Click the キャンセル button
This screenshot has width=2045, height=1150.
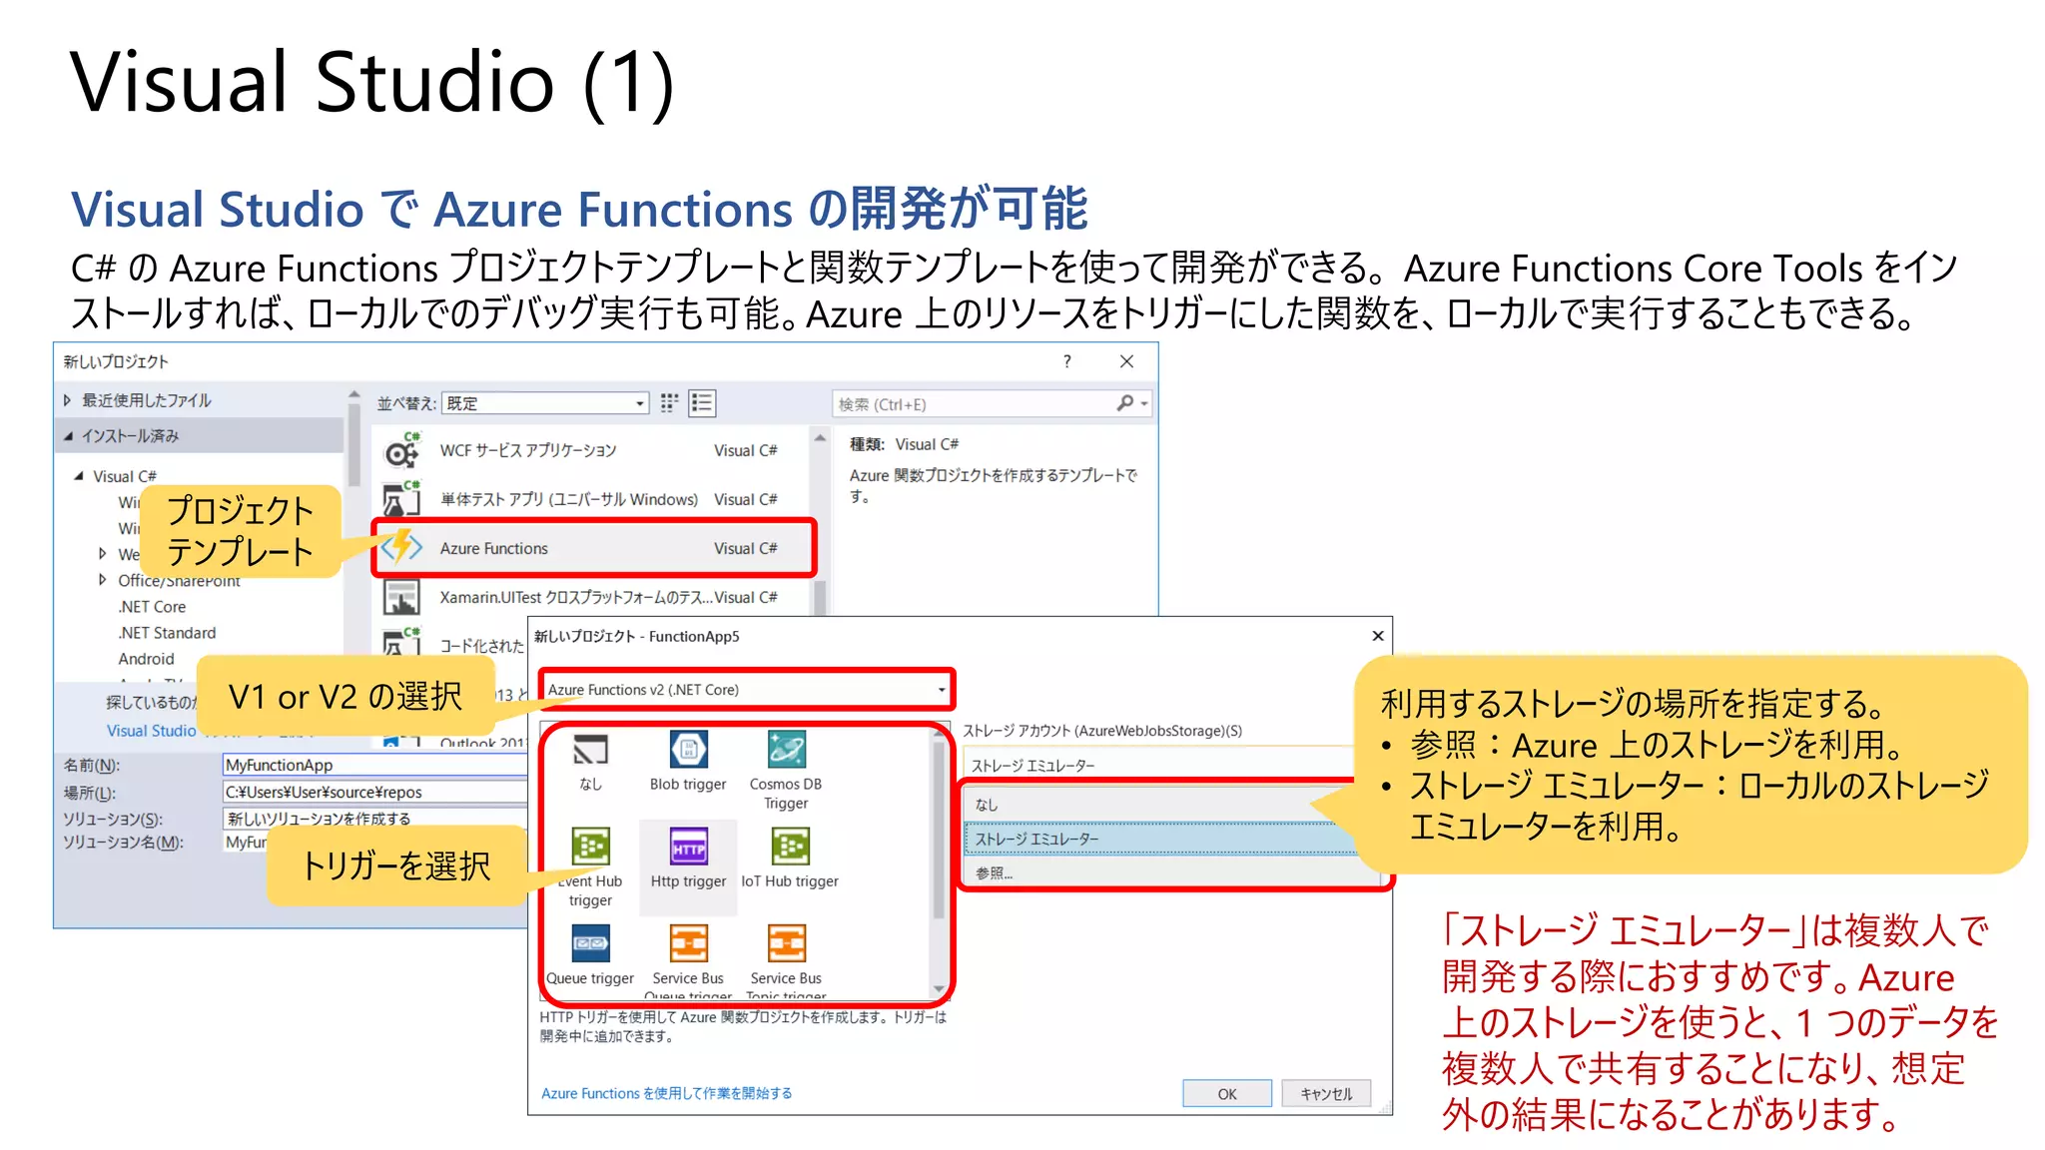point(1326,1094)
